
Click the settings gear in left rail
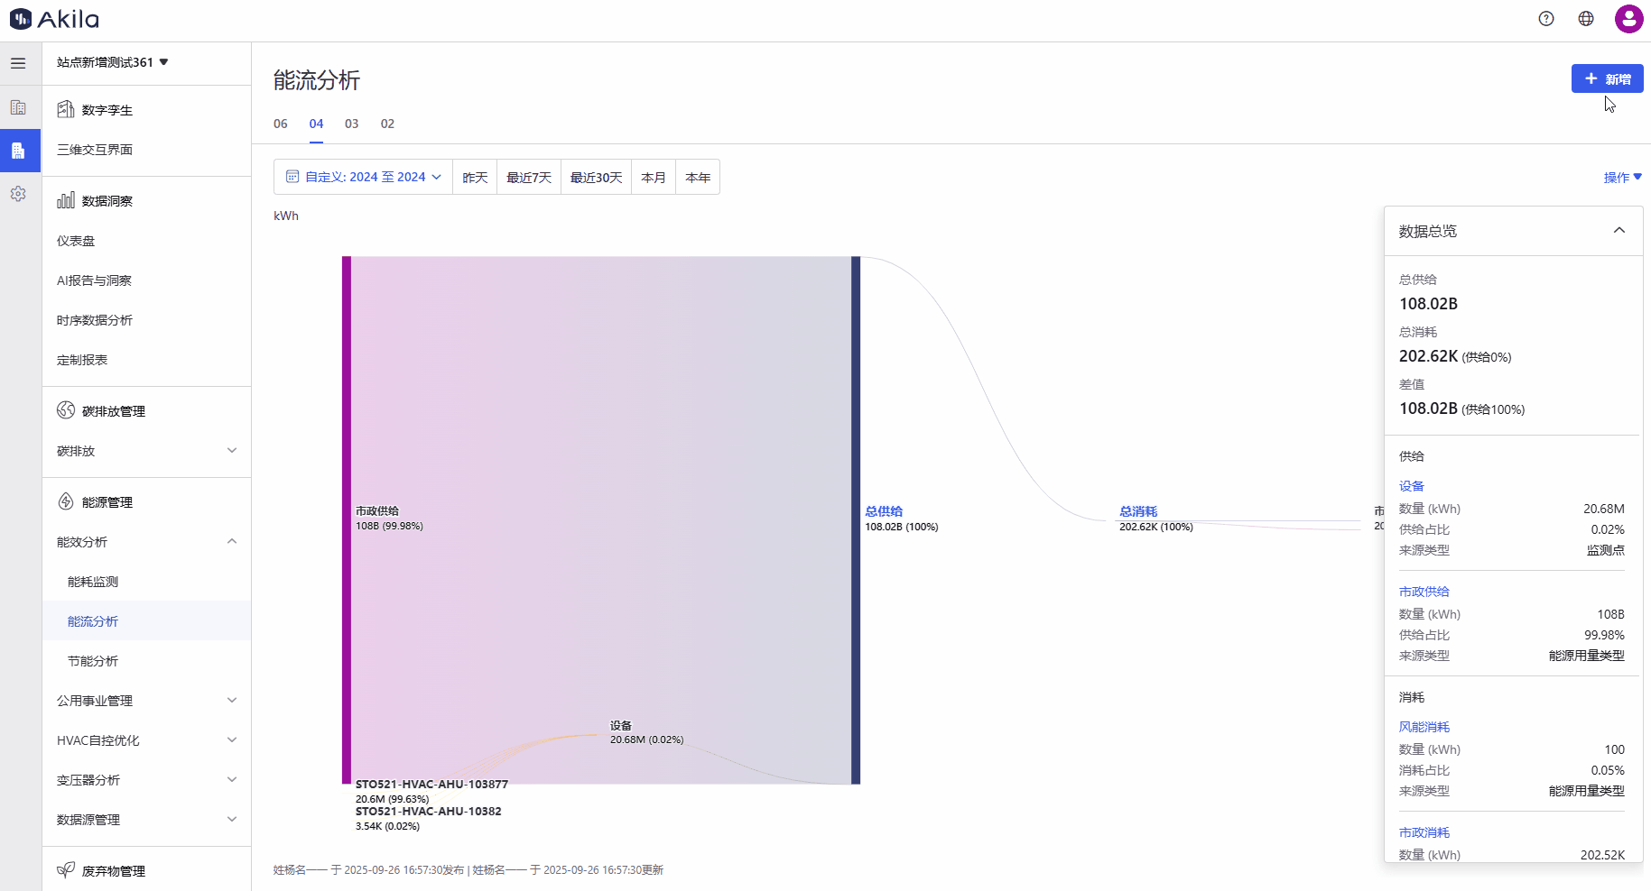coord(18,194)
